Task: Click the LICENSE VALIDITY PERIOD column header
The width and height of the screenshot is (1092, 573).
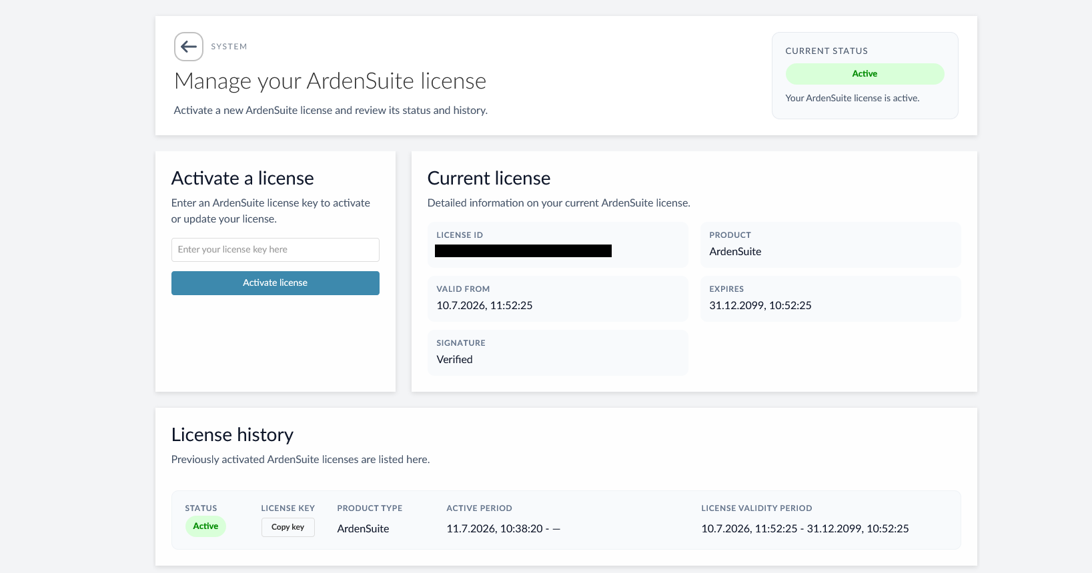Action: 756,508
